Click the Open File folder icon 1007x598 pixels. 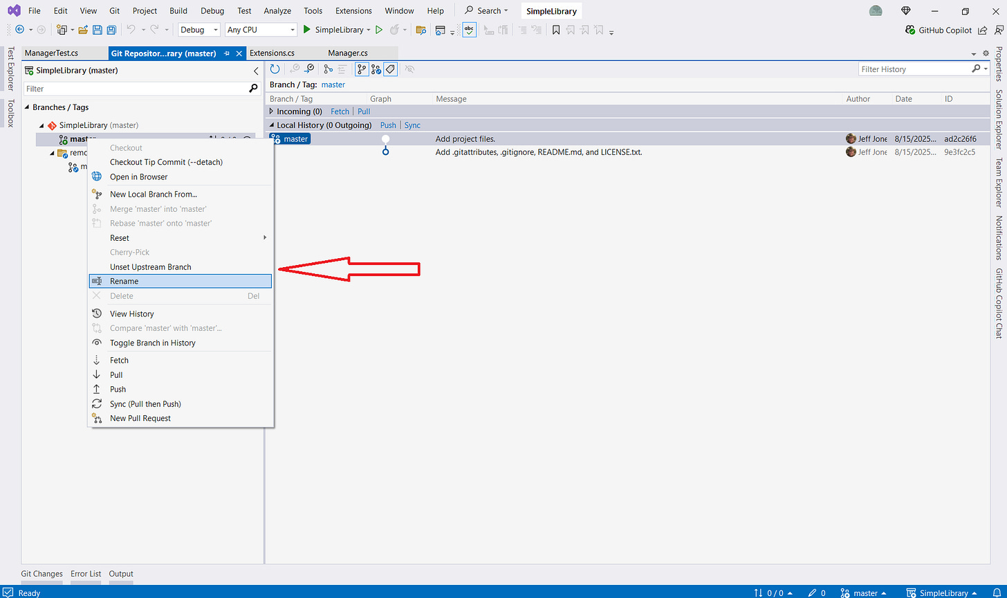point(83,30)
